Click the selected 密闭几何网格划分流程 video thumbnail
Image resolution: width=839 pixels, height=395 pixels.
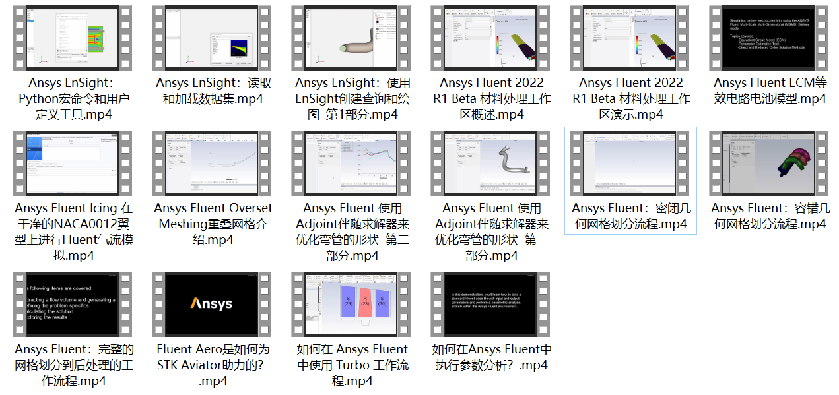point(630,163)
